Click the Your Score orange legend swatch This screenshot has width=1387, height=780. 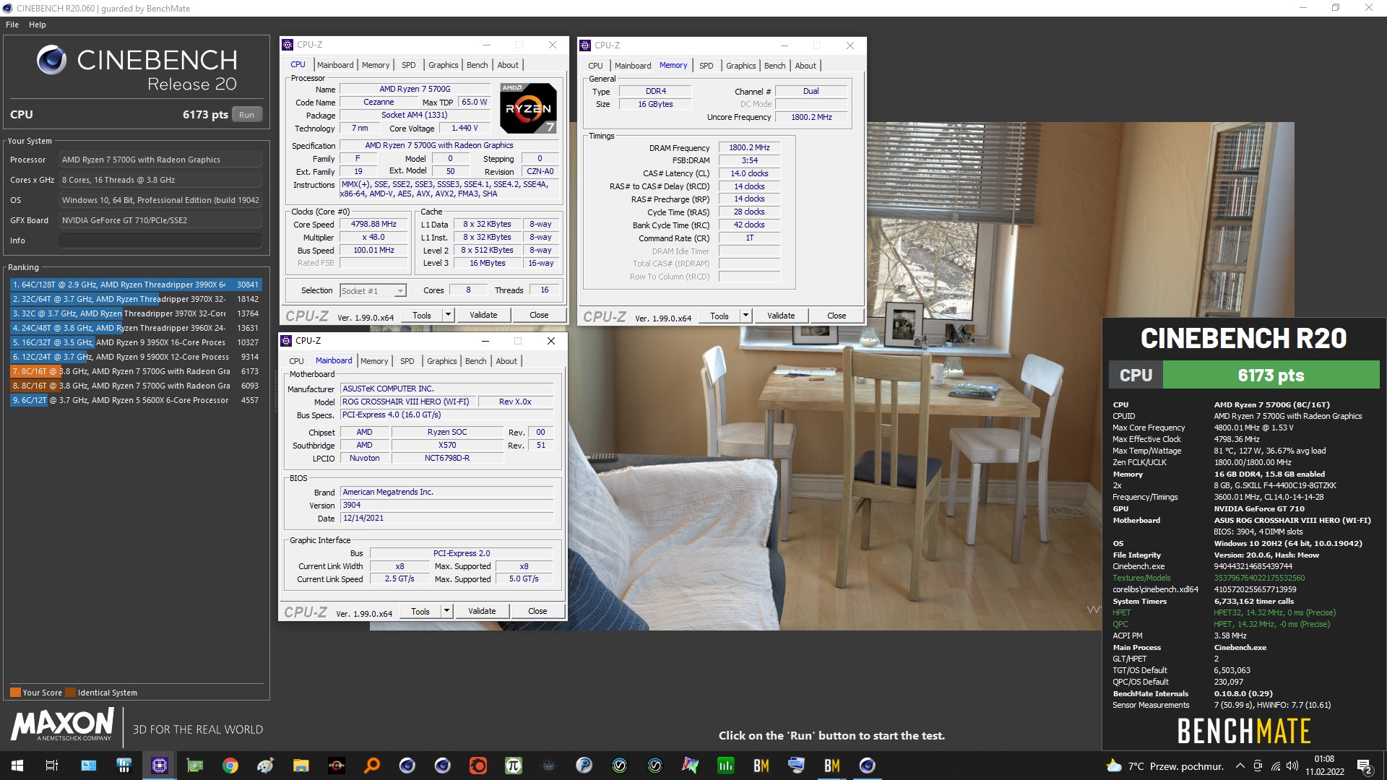pos(15,693)
